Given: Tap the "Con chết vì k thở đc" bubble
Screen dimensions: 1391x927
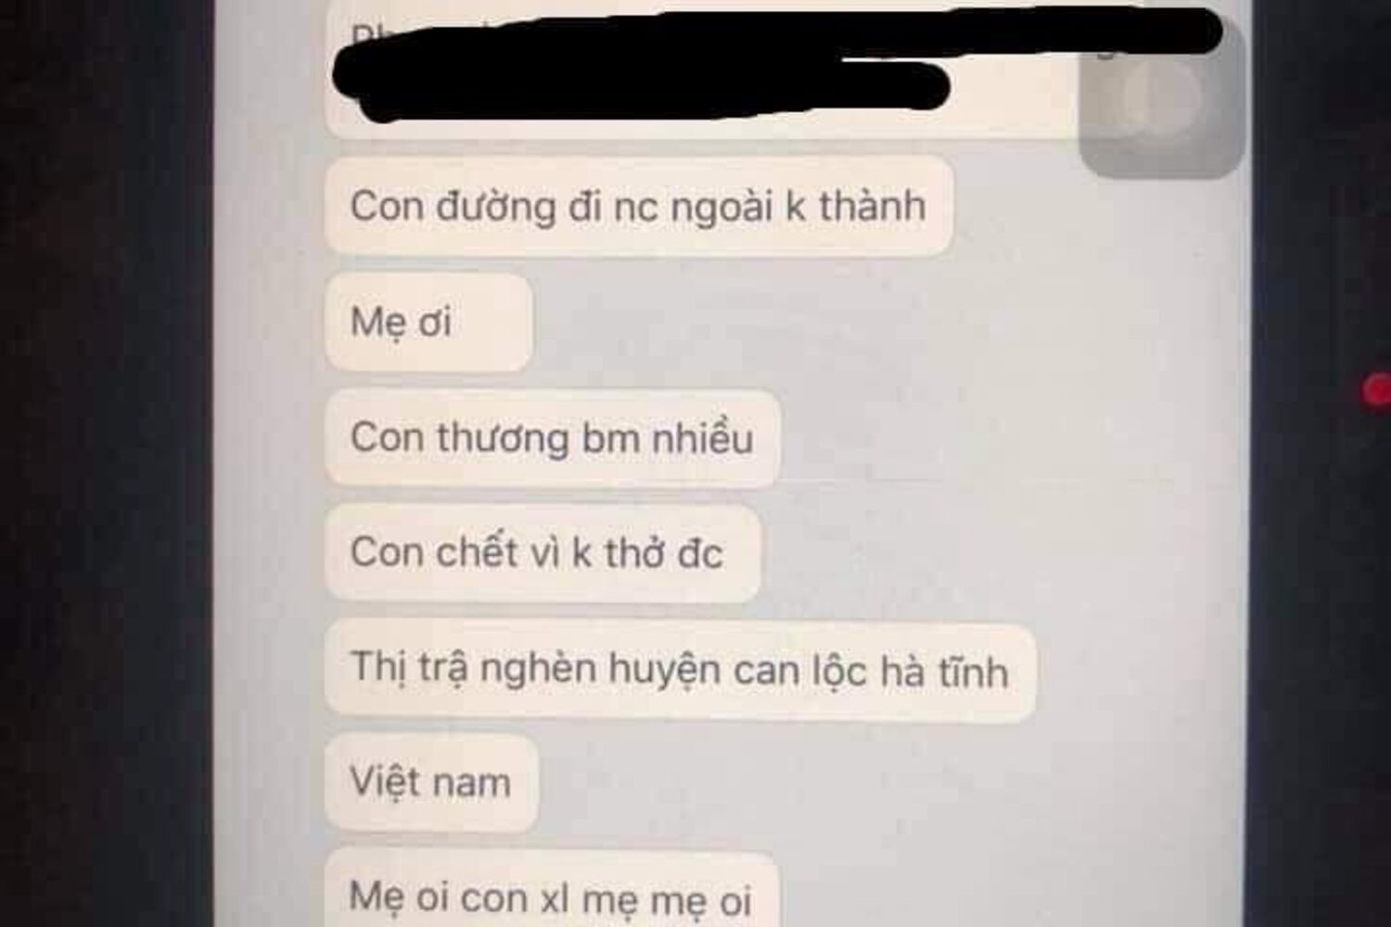Looking at the screenshot, I should (542, 553).
